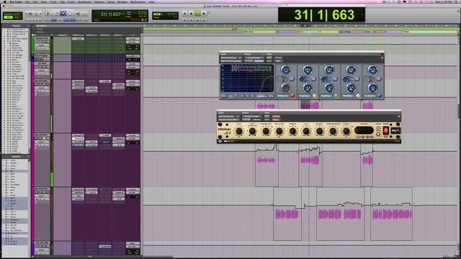Screen dimensions: 461x259
Task: Click the Stop button in the transport
Action: (191, 14)
